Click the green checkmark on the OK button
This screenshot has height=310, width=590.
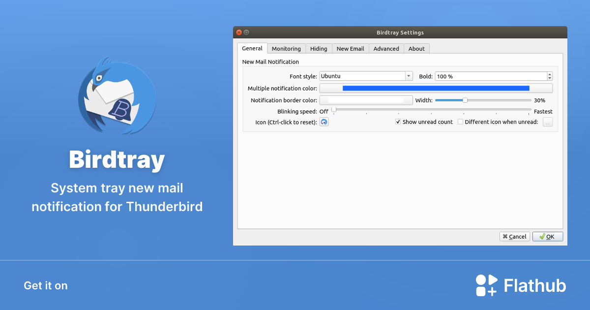click(541, 236)
